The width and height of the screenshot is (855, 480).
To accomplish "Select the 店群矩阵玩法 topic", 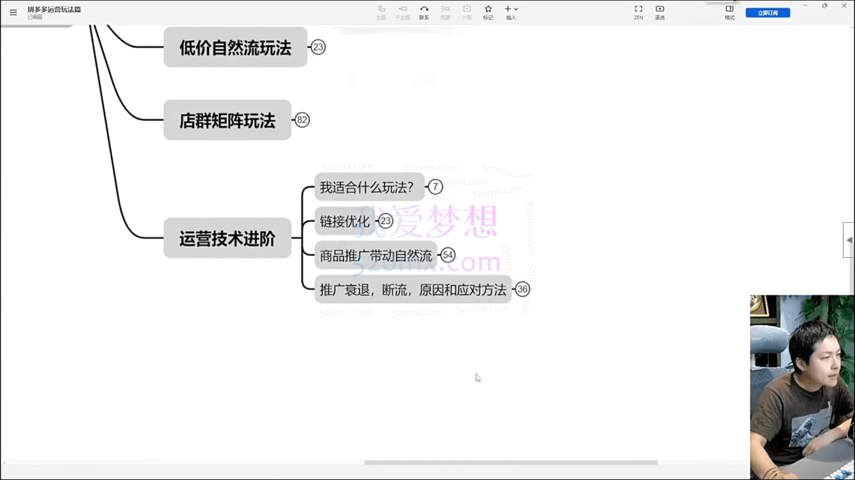I will coord(227,120).
